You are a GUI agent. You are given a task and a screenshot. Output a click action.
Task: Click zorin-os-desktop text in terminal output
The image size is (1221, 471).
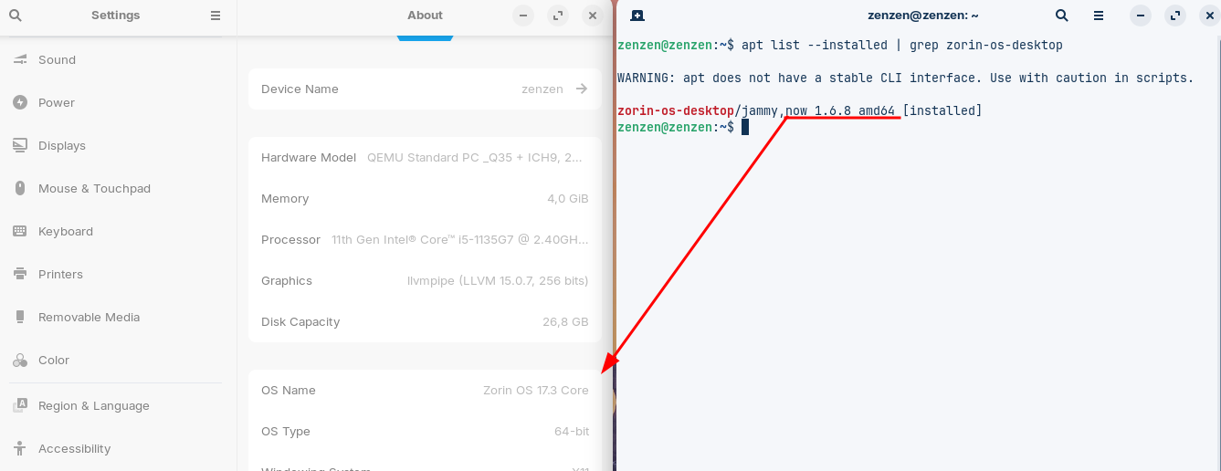pos(676,110)
